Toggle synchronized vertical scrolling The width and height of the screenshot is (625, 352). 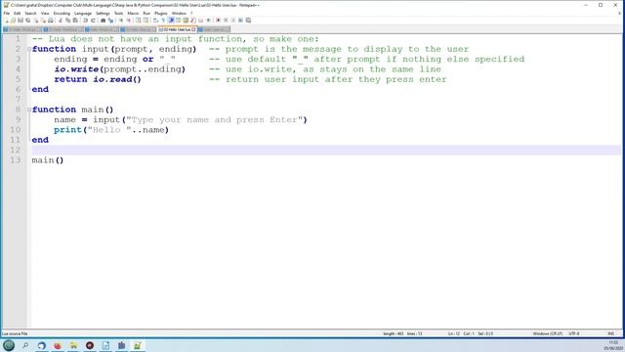(138, 20)
